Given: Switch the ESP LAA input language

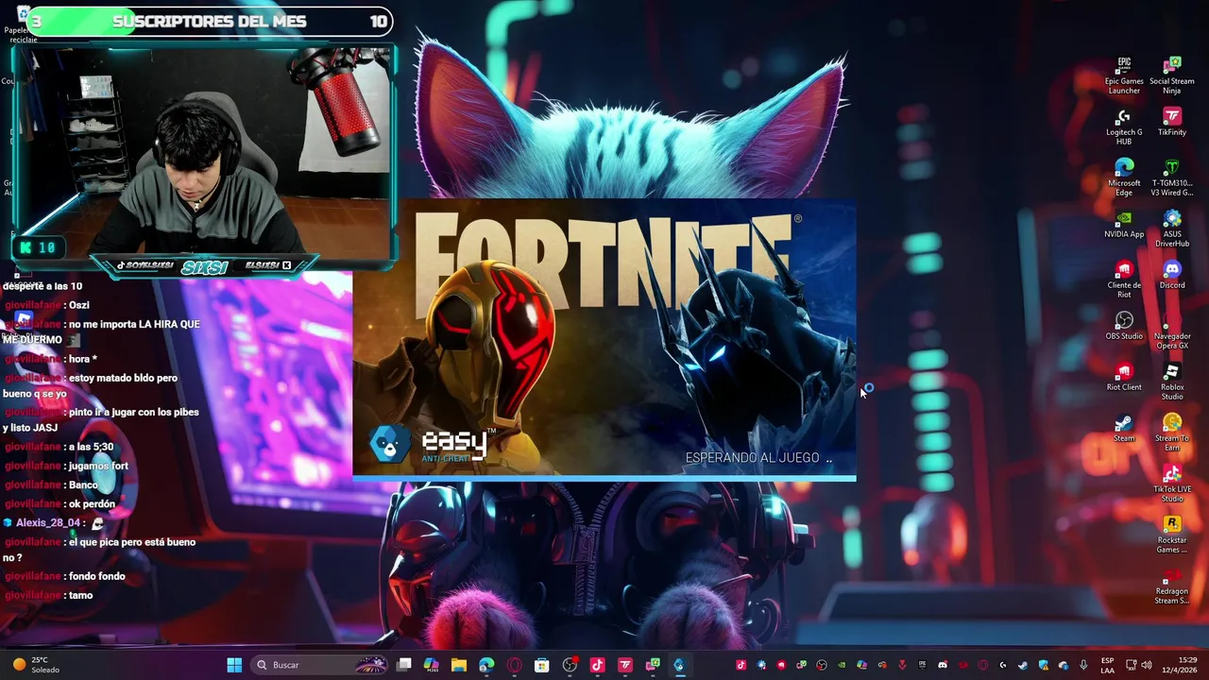Looking at the screenshot, I should click(1107, 665).
